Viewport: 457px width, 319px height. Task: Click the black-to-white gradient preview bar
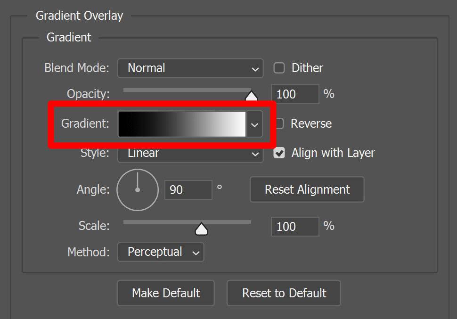click(182, 124)
